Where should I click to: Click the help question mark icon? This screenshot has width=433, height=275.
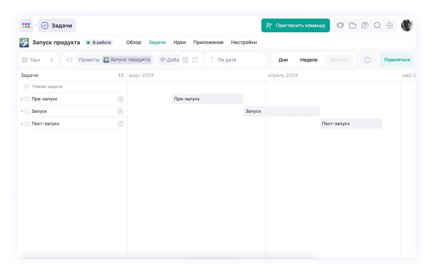(365, 25)
